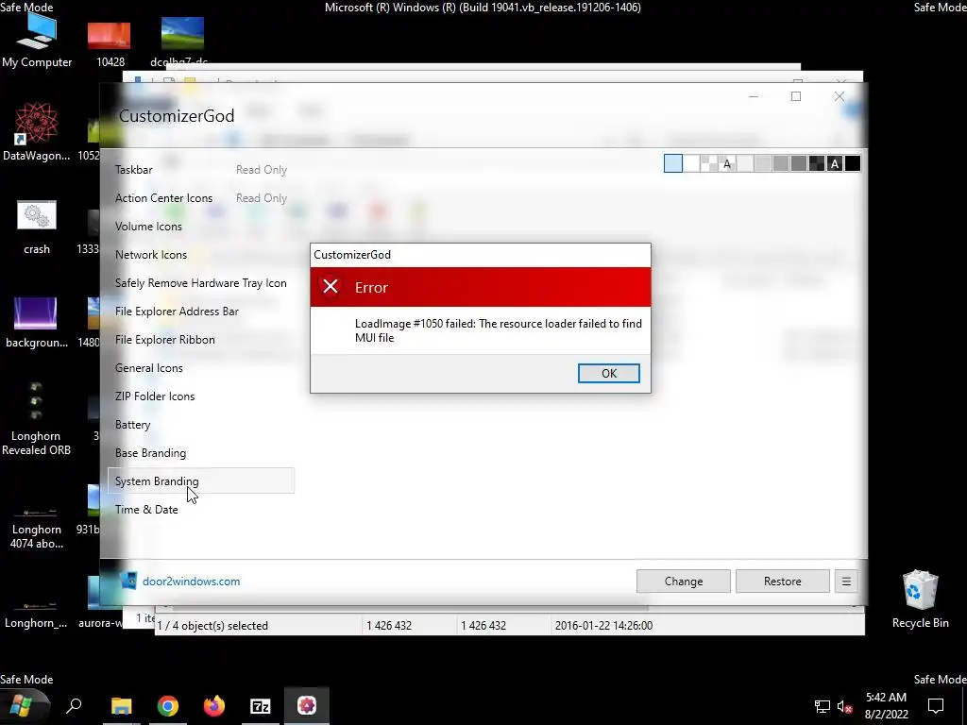Launch Firefox from the taskbar
967x725 pixels.
[214, 705]
